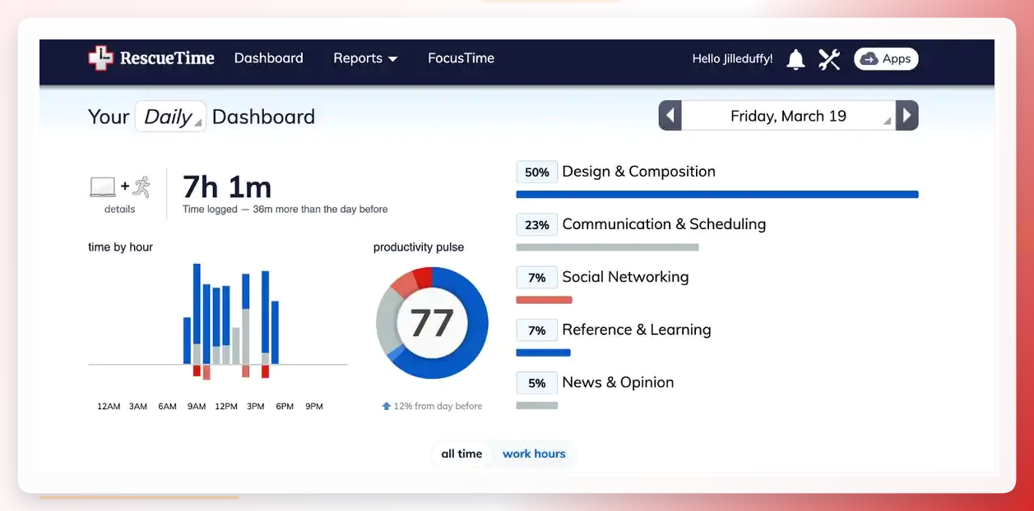Open the FocusTime nav item

tap(461, 58)
